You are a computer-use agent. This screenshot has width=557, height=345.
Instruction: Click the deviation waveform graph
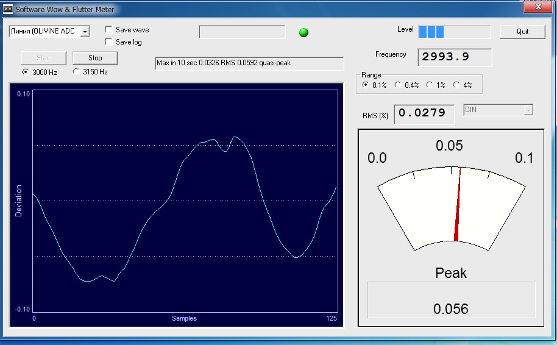coord(185,201)
